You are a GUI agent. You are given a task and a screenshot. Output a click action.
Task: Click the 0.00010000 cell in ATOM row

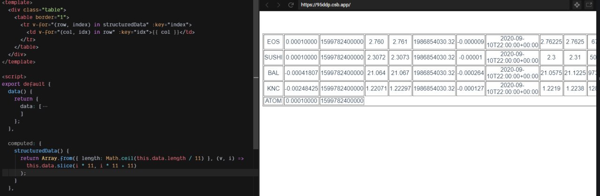301,101
